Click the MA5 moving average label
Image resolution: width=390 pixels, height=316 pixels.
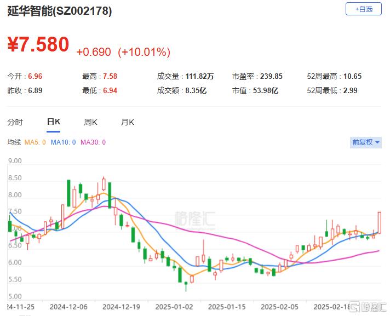[35, 142]
